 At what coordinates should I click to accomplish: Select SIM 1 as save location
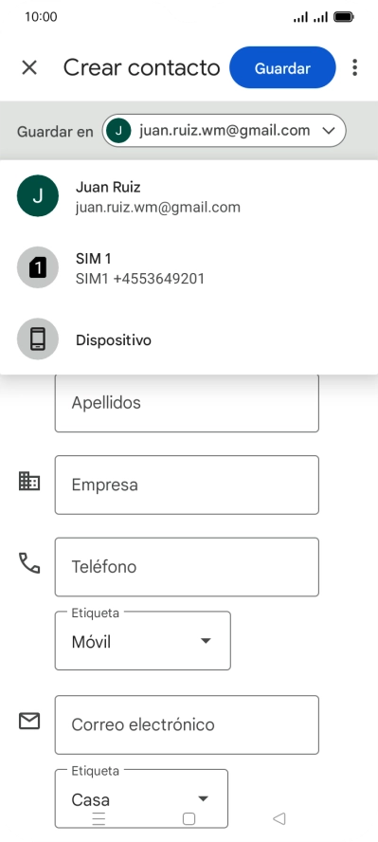click(x=189, y=267)
